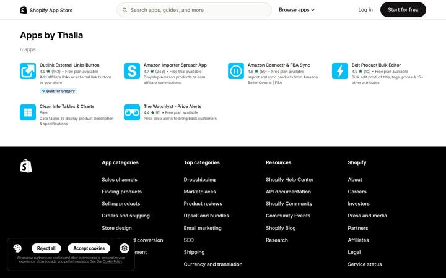This screenshot has width=446, height=278.
Task: Open Marketplaces footer link
Action: [x=199, y=192]
